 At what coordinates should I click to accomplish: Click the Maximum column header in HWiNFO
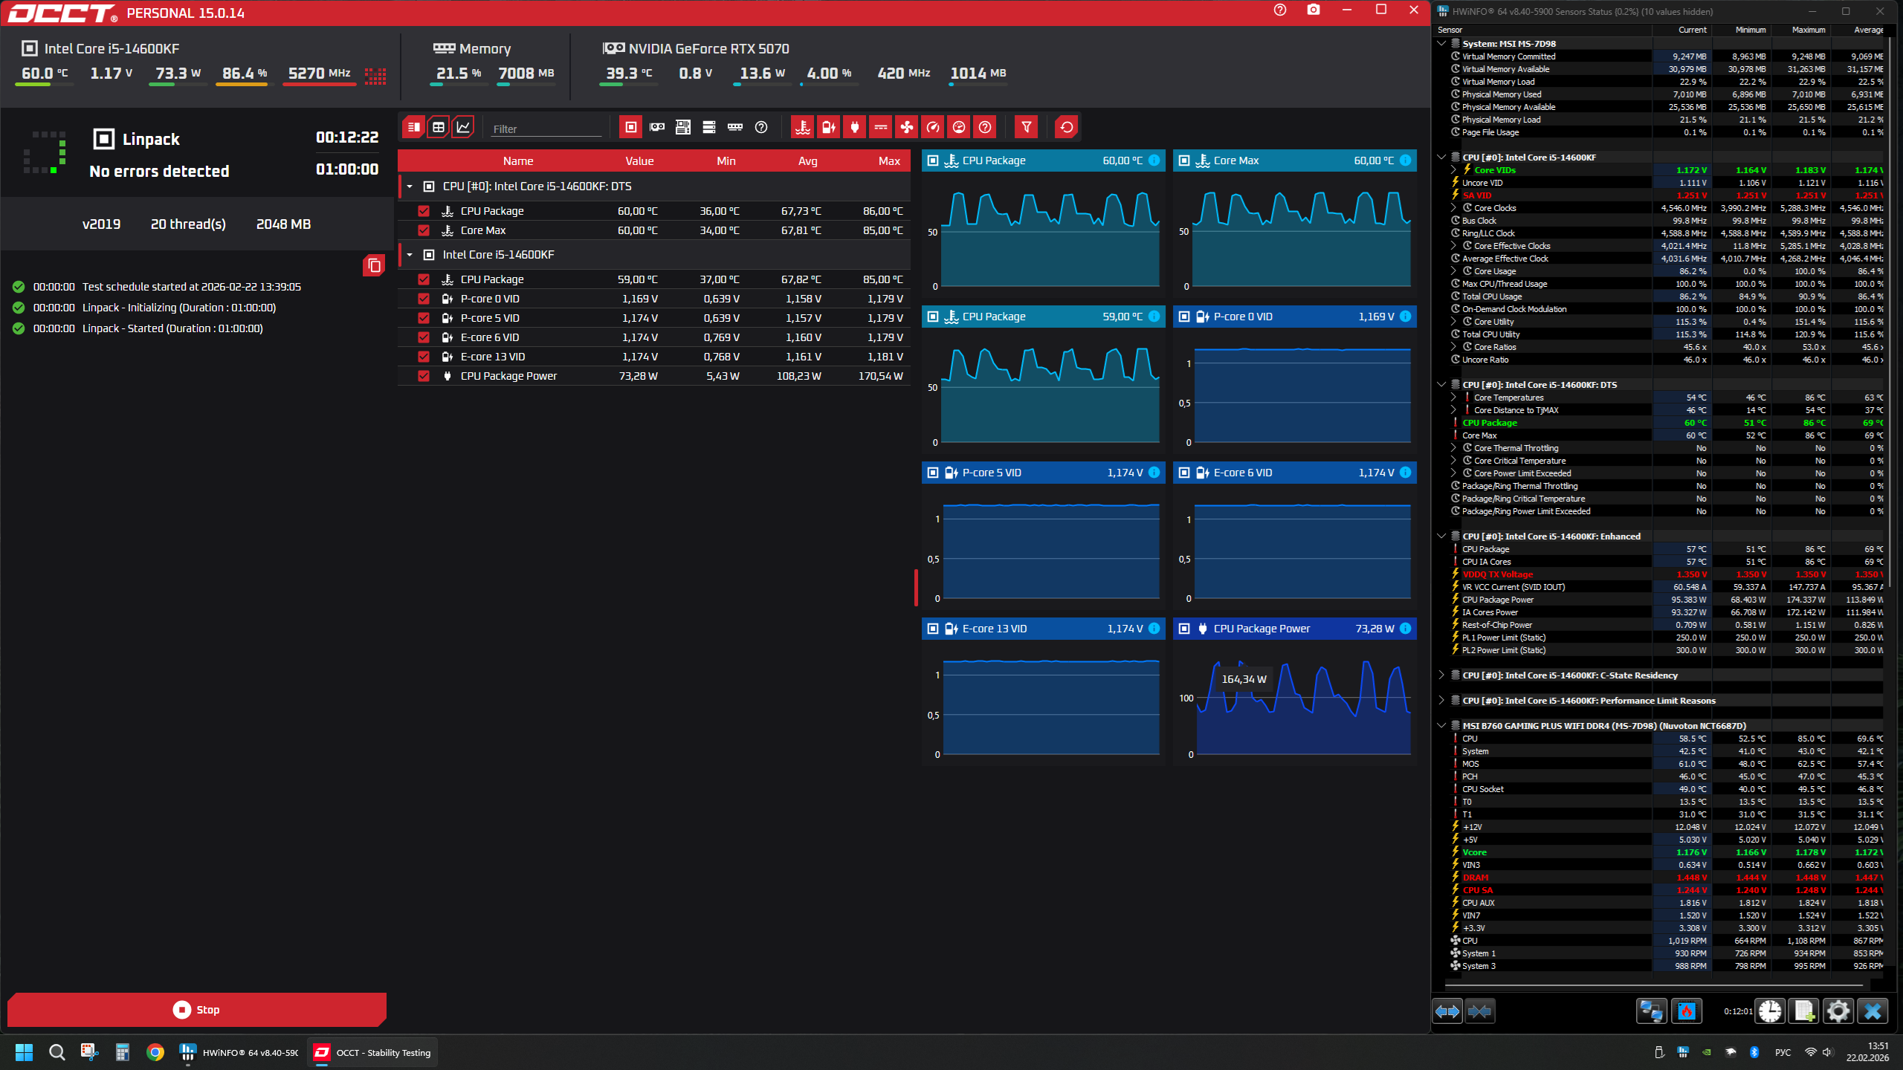click(x=1808, y=30)
